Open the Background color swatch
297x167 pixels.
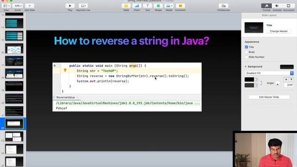point(287,67)
